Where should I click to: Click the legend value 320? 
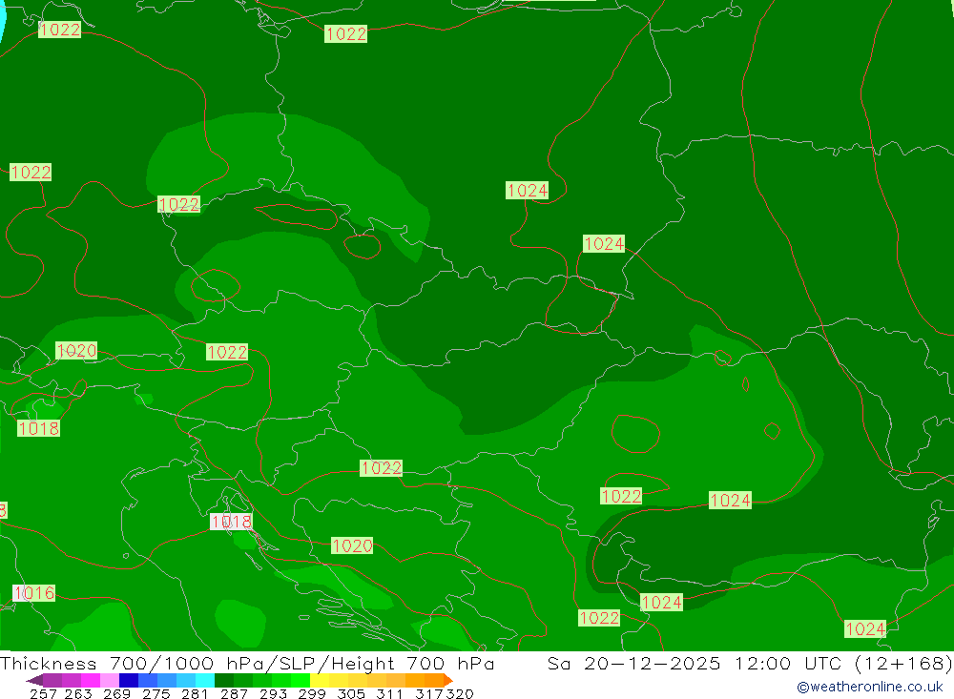460,694
